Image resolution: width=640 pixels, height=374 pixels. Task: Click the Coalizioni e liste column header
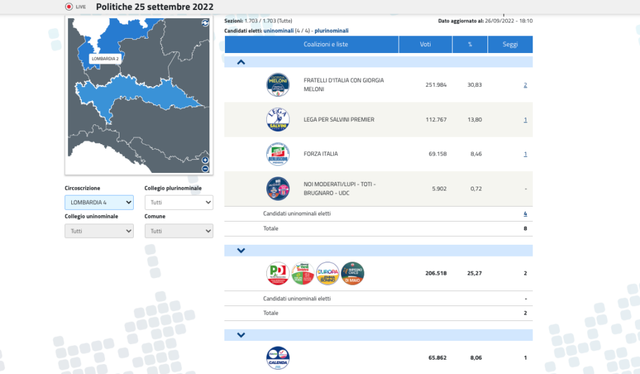[x=311, y=44]
